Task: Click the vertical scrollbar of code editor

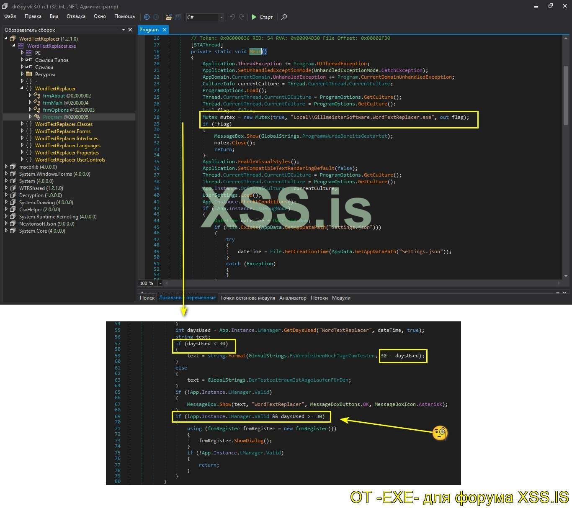Action: pyautogui.click(x=566, y=157)
